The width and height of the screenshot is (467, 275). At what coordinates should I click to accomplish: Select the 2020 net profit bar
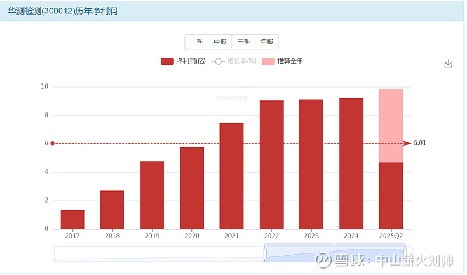point(192,188)
